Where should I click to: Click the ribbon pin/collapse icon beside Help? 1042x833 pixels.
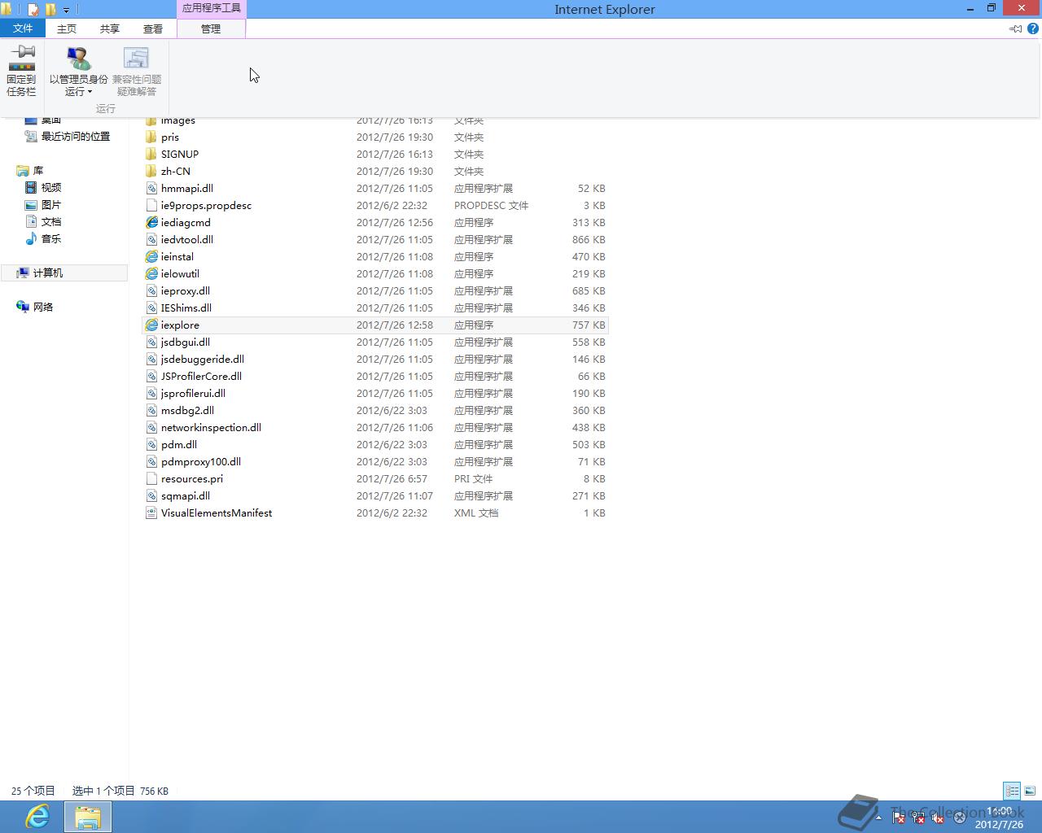click(1015, 28)
